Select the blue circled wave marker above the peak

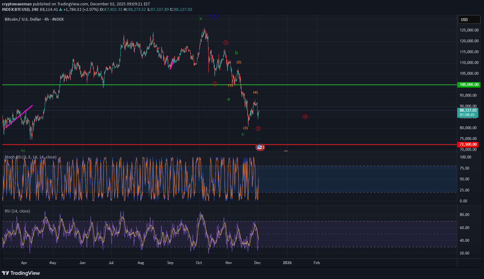(x=213, y=15)
